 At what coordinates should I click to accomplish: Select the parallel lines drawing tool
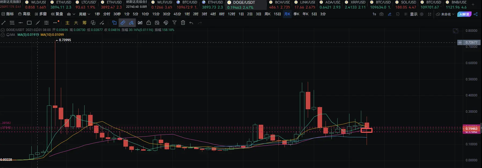point(12,23)
